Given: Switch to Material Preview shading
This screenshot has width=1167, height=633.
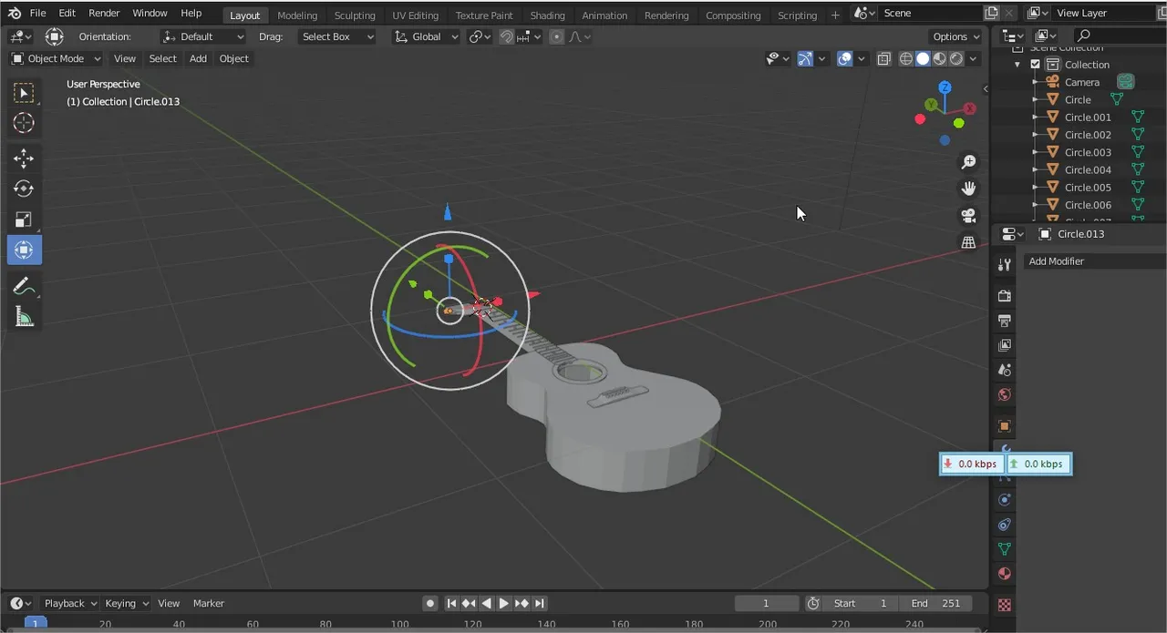Looking at the screenshot, I should [939, 58].
